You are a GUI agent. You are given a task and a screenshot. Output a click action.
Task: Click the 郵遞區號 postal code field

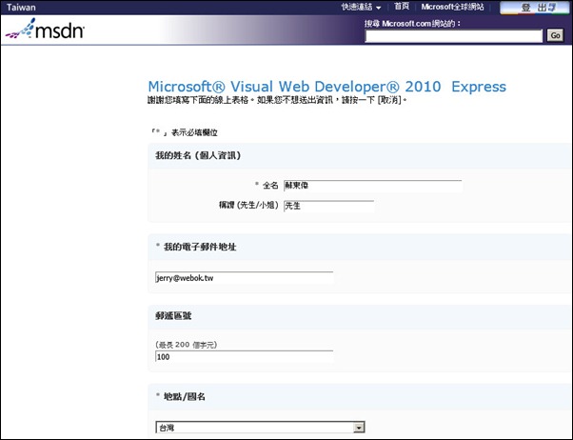244,357
